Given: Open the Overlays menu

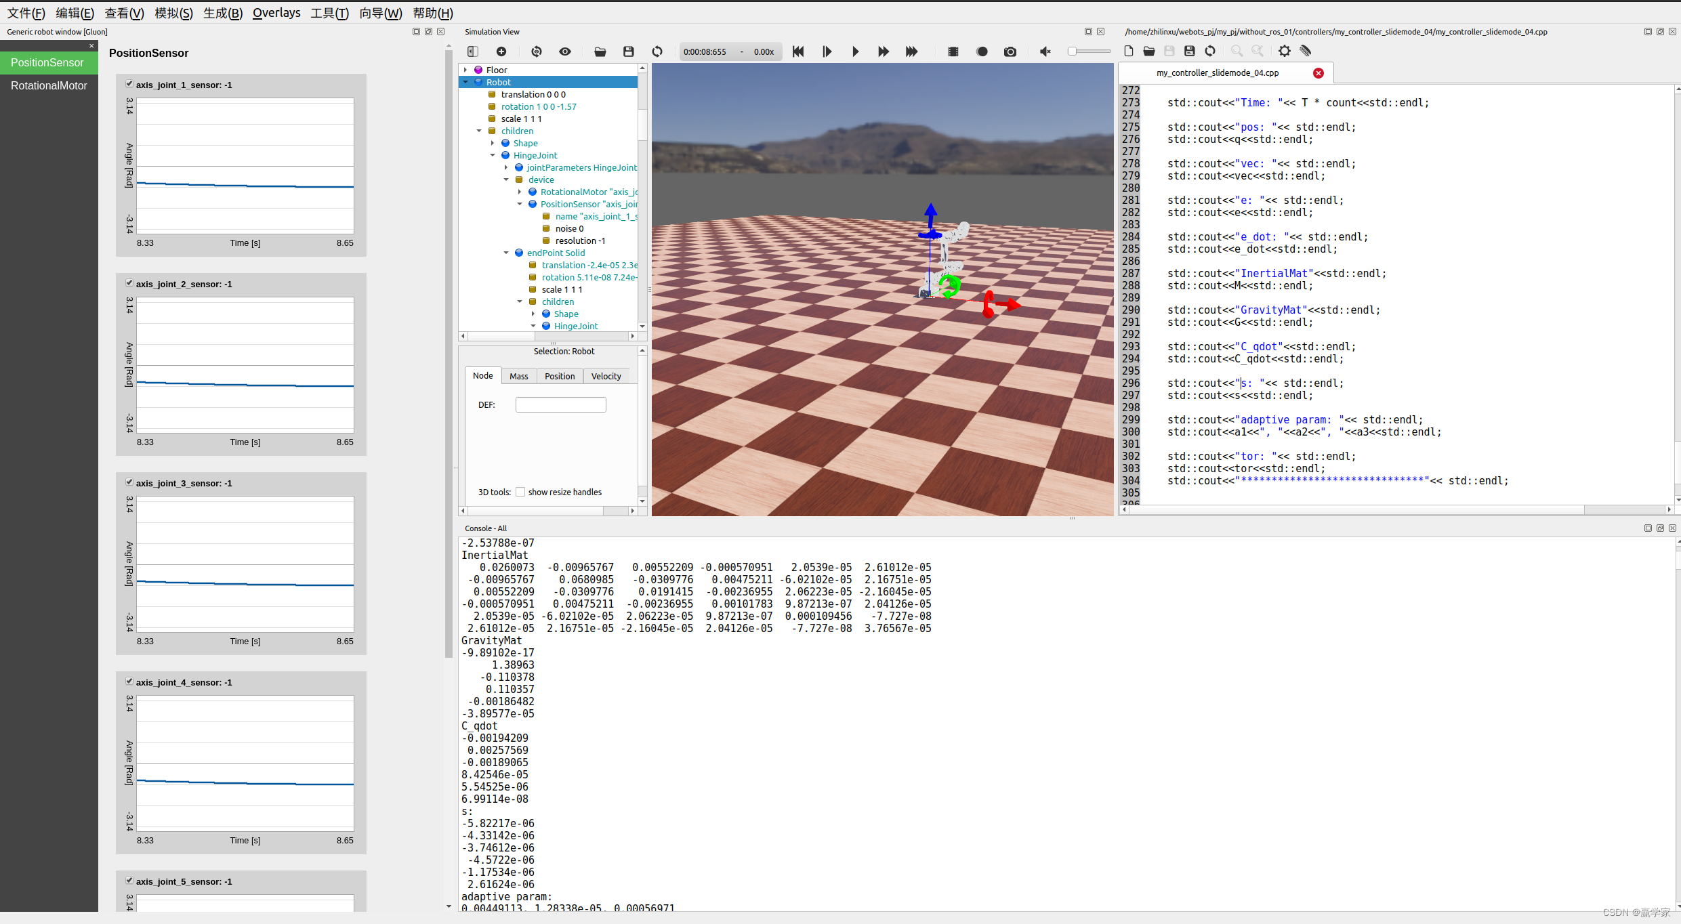Looking at the screenshot, I should (x=276, y=13).
